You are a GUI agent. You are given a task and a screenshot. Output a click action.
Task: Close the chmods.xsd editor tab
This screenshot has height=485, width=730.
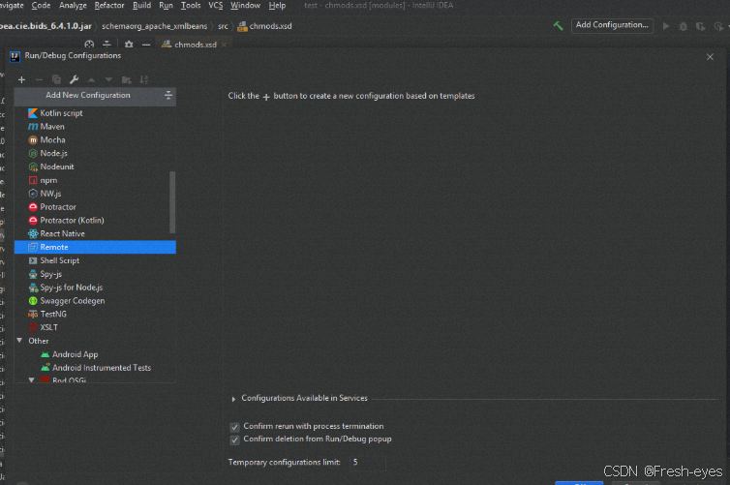(x=224, y=45)
